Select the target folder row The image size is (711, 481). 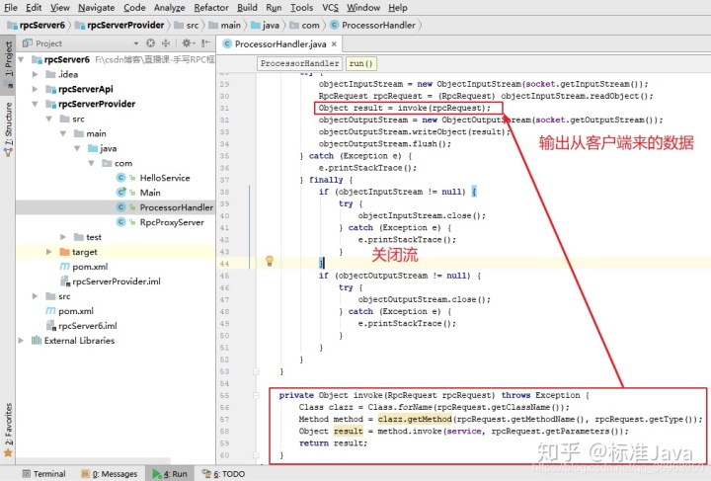[x=116, y=252]
